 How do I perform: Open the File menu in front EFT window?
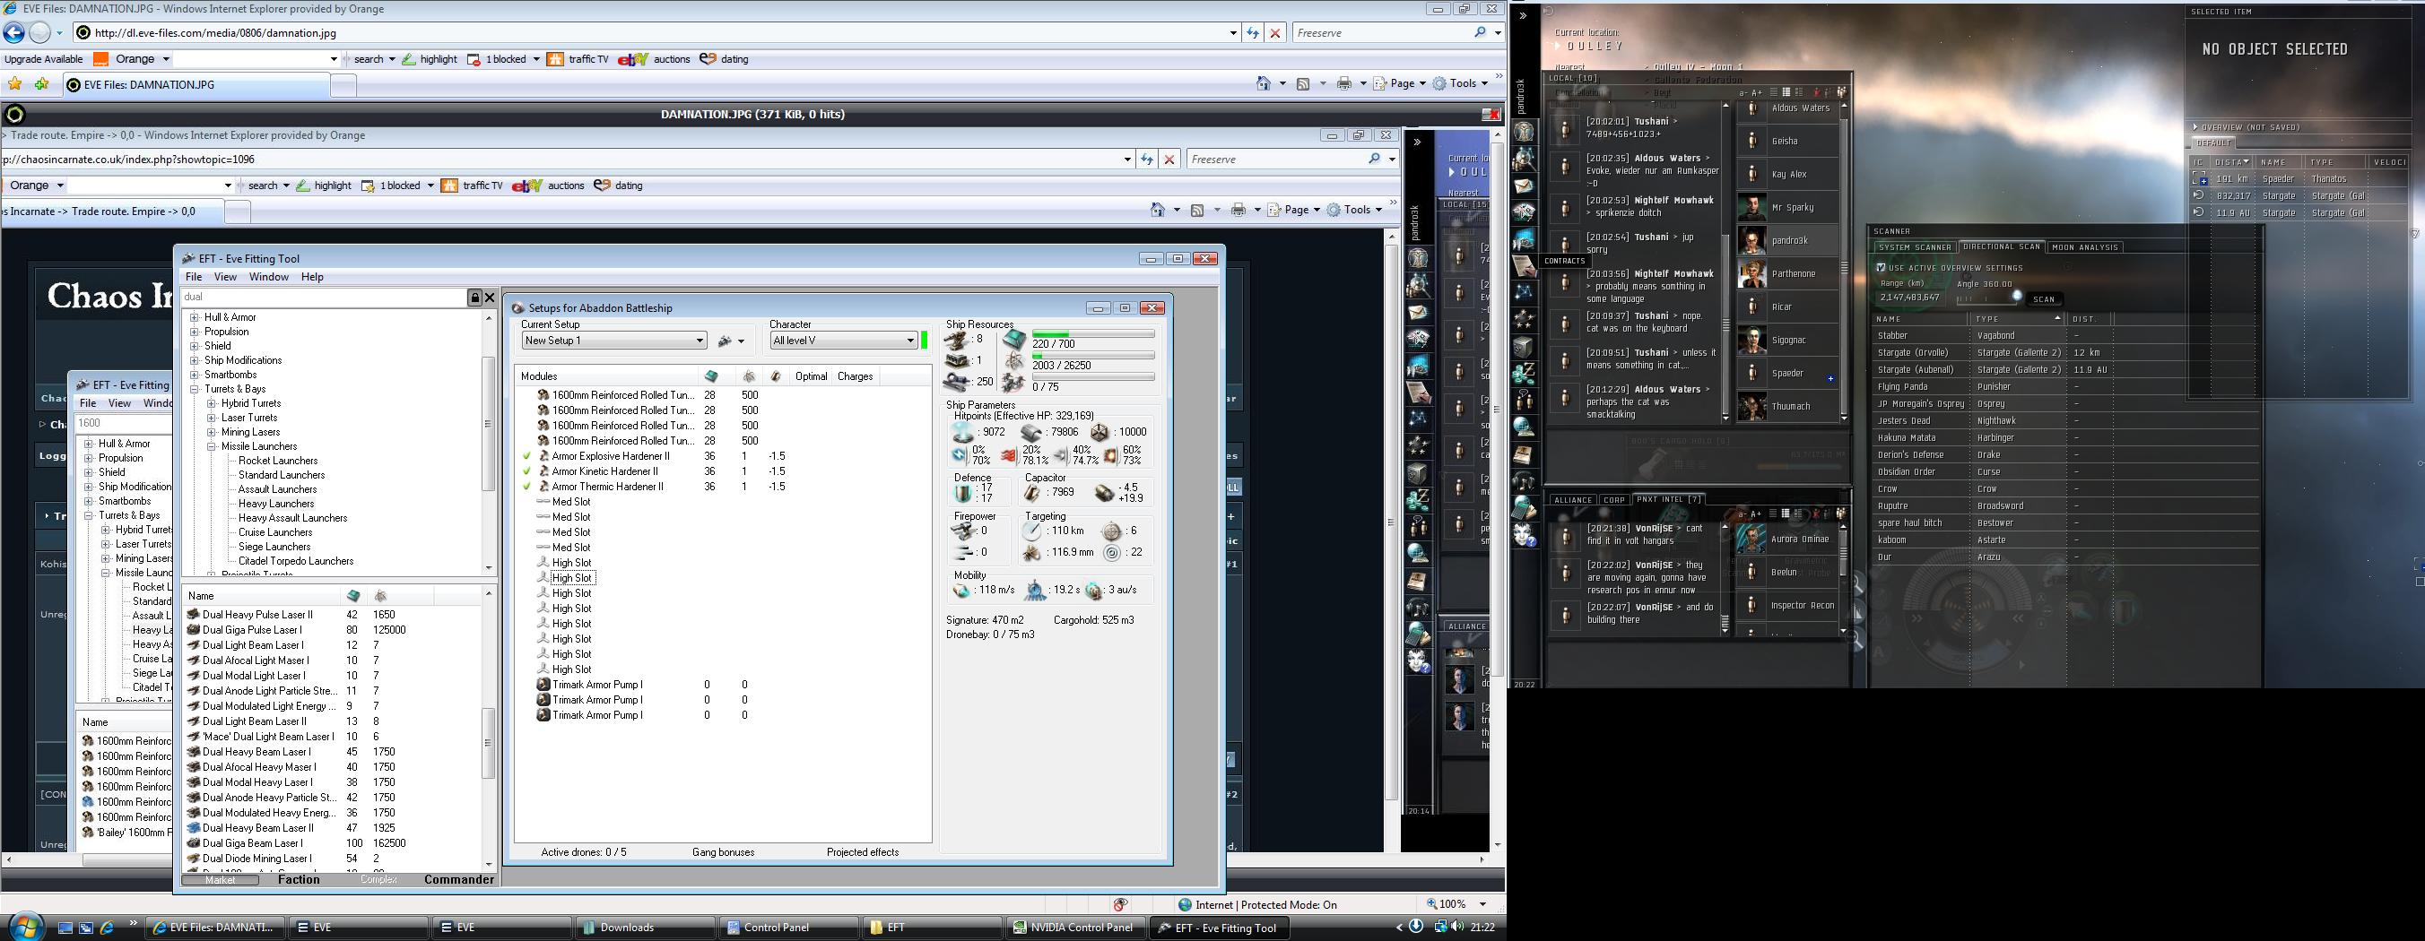(194, 277)
